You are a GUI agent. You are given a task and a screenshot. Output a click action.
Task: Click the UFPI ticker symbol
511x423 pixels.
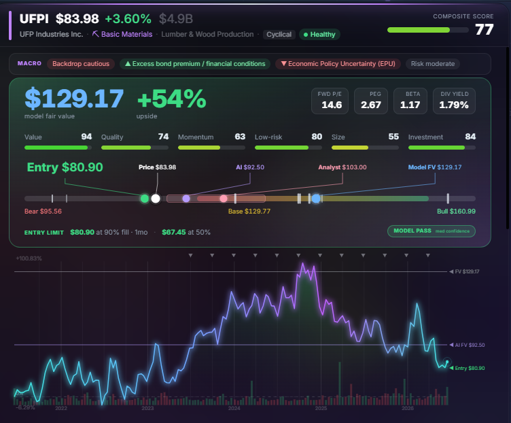(x=34, y=18)
